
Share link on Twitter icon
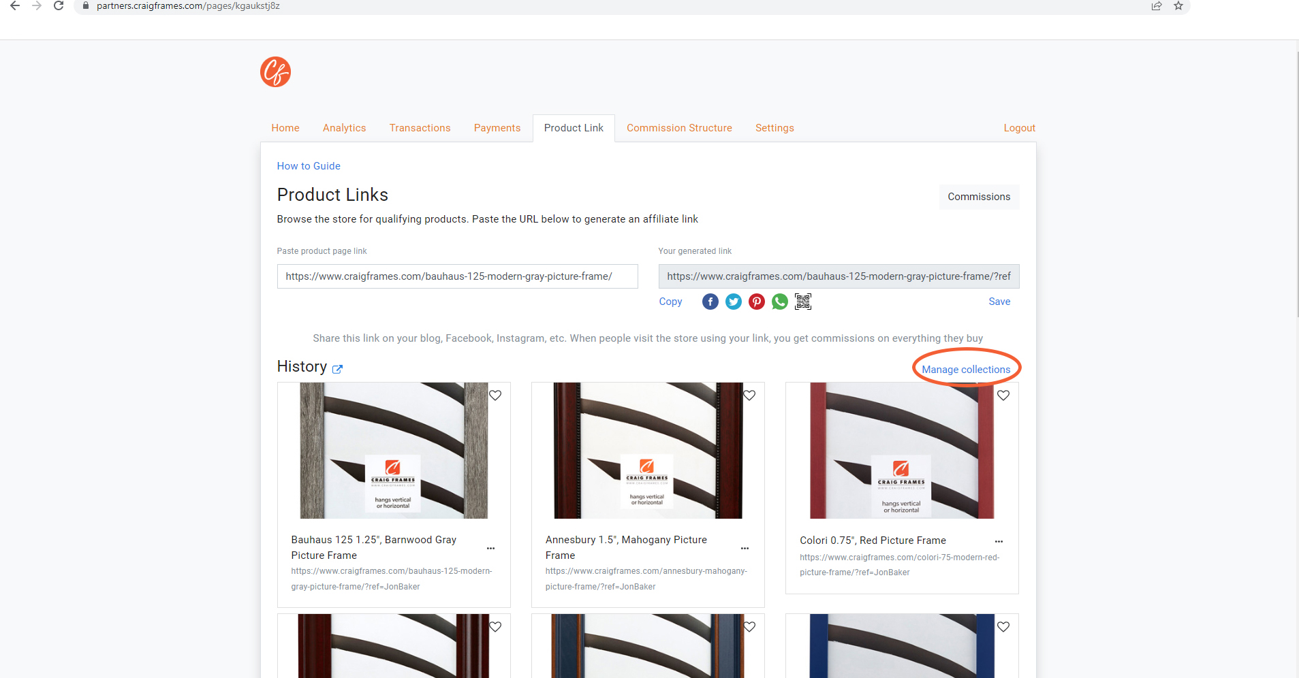734,302
